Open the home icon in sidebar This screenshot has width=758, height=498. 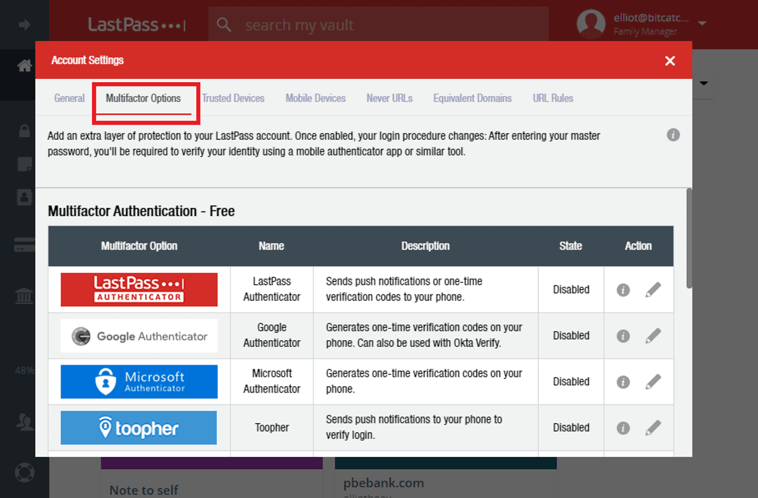[25, 65]
